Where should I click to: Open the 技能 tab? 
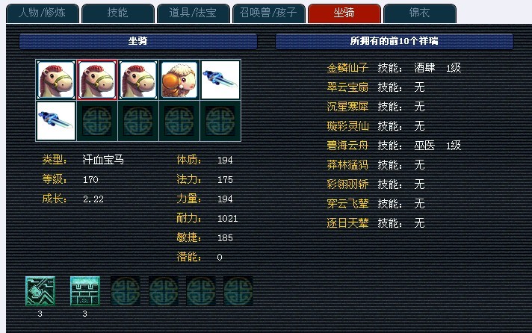point(118,13)
